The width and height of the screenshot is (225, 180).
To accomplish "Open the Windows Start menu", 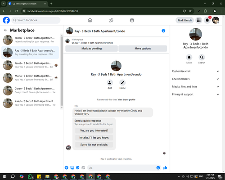I will tap(4, 176).
